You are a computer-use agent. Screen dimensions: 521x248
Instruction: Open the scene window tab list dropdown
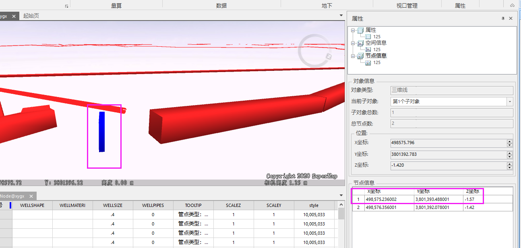pyautogui.click(x=341, y=15)
